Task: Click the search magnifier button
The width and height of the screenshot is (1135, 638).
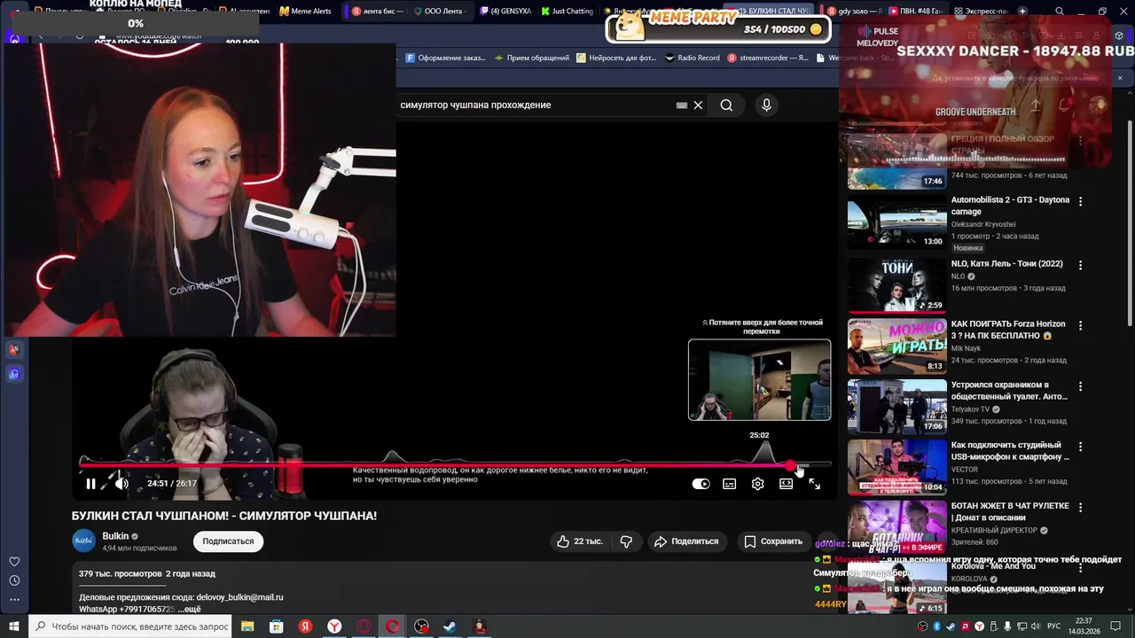Action: [x=726, y=105]
